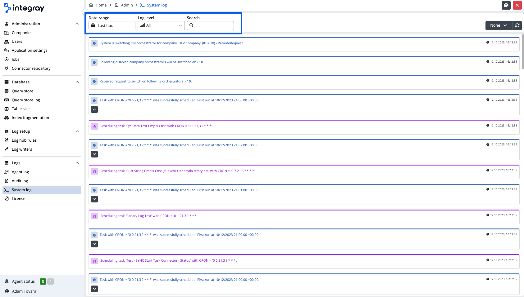Open the feedback chat icon
The height and width of the screenshot is (297, 524).
point(506,5)
